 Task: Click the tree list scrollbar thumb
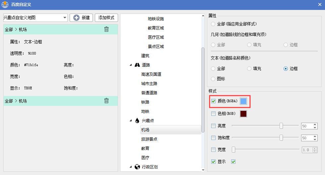(x=203, y=90)
